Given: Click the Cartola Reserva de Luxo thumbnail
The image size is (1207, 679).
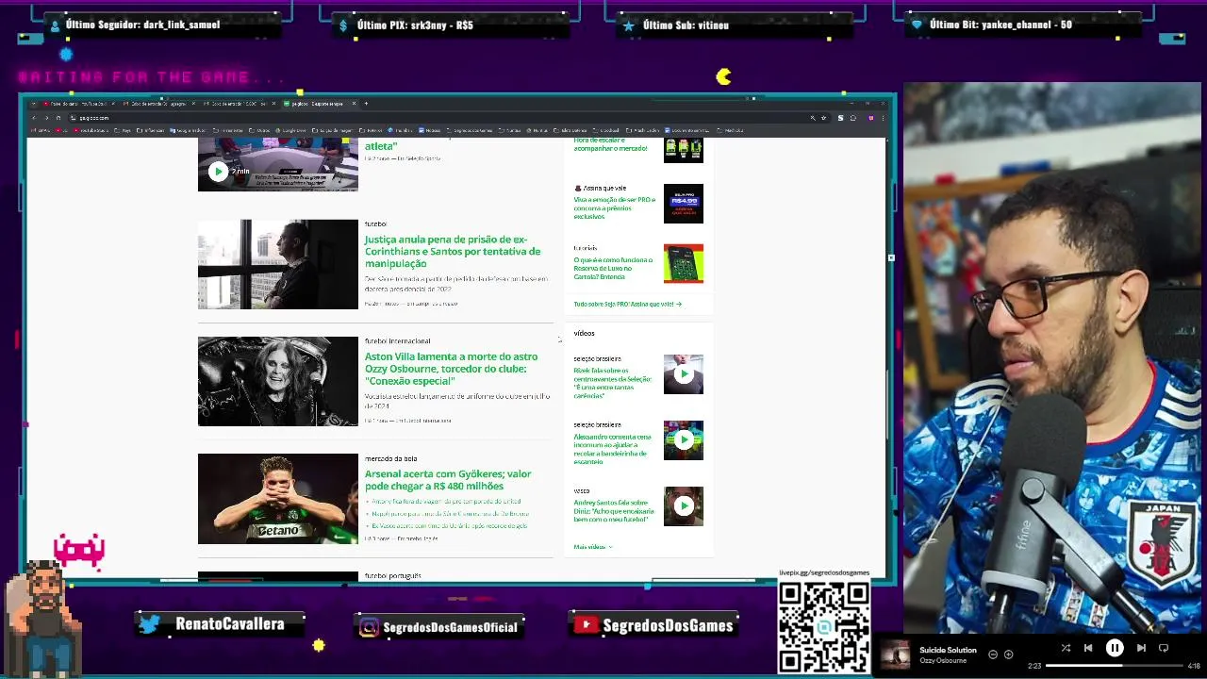Looking at the screenshot, I should (x=684, y=264).
